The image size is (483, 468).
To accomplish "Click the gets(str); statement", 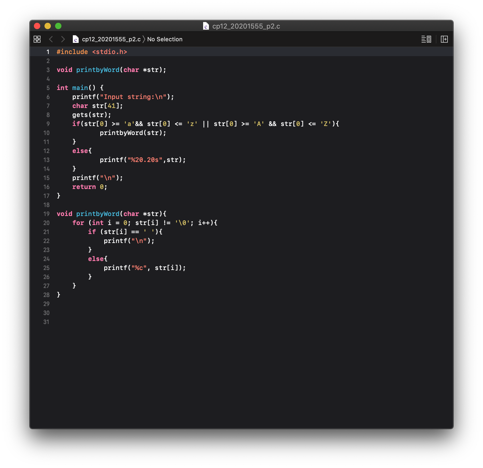I will 92,115.
